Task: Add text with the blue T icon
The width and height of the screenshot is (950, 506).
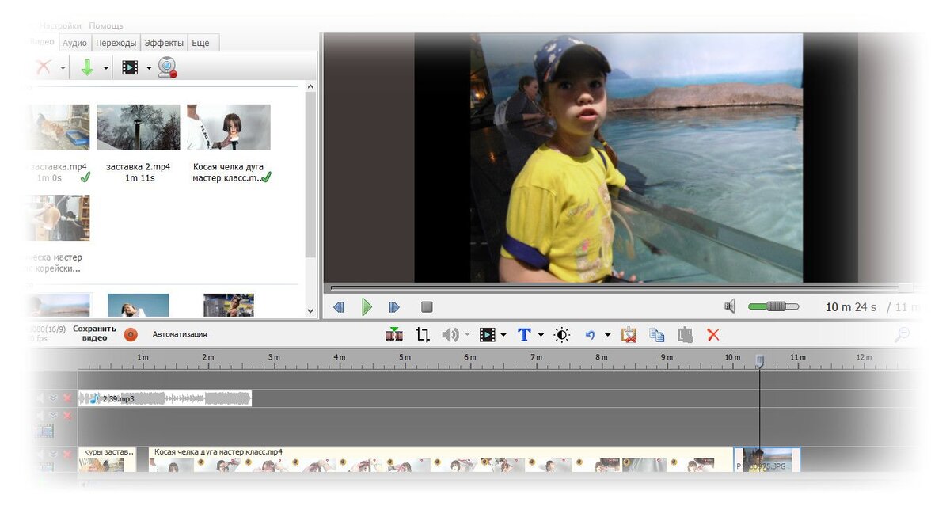Action: tap(524, 335)
